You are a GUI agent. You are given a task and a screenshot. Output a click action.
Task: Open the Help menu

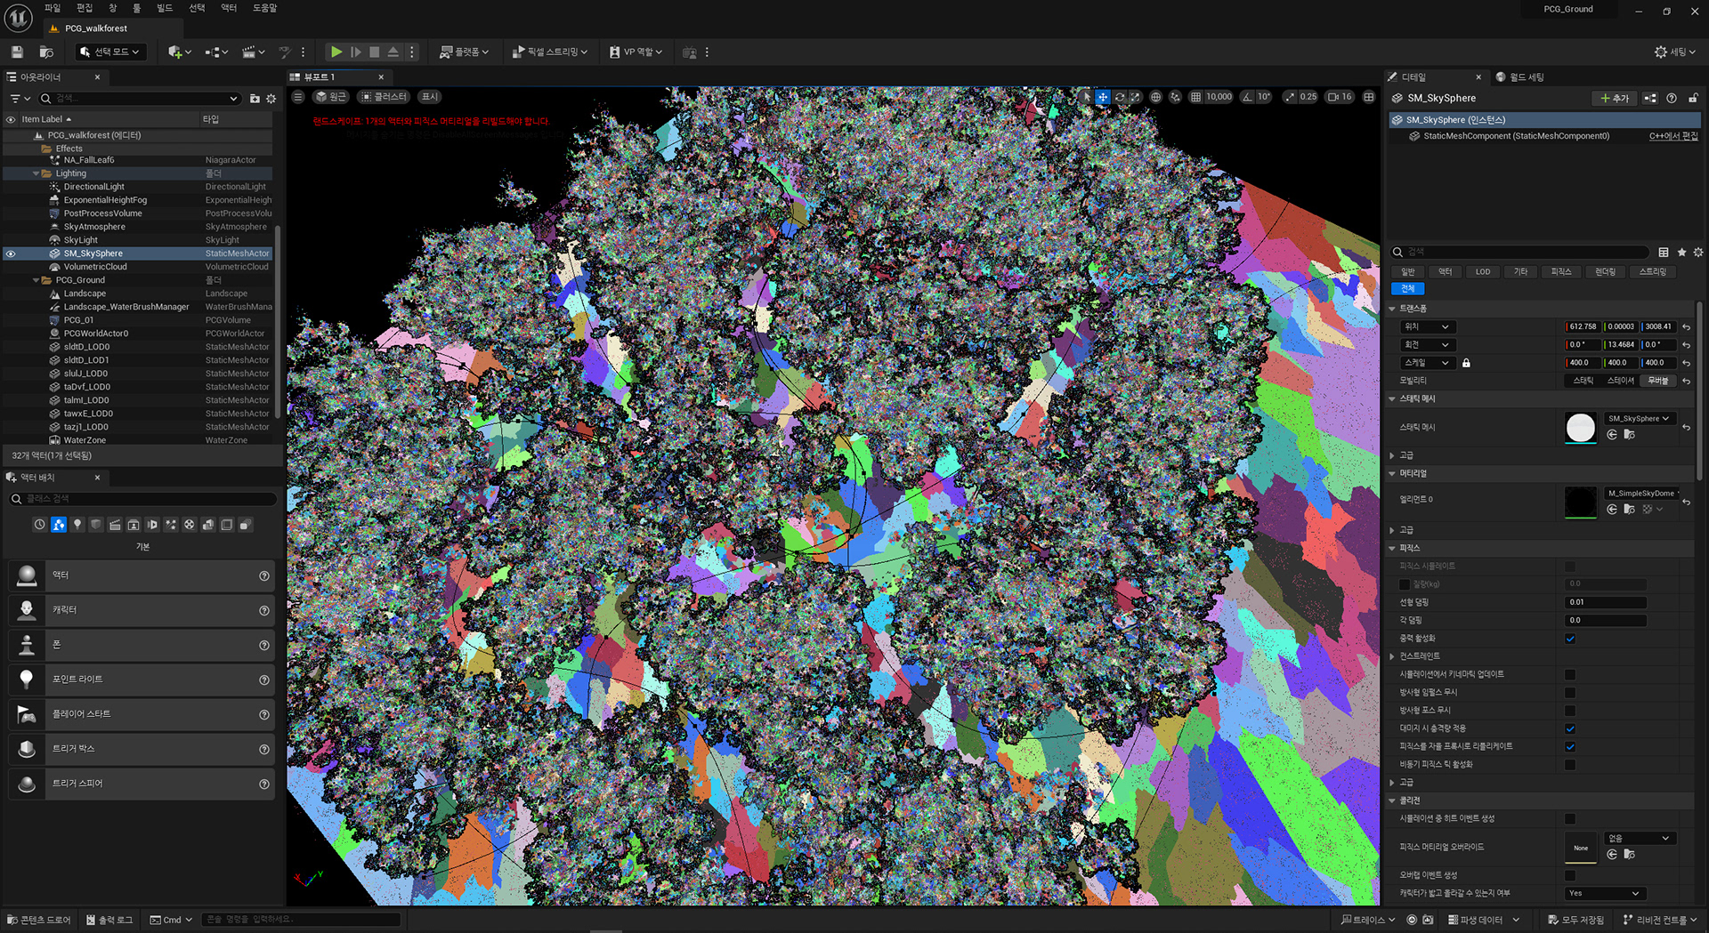264,8
